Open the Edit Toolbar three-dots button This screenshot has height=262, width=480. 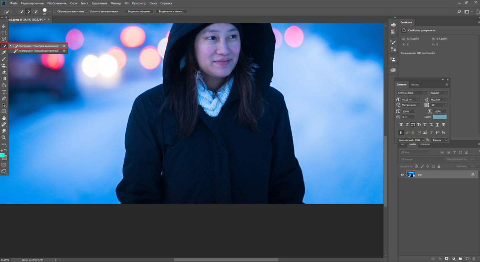click(x=4, y=144)
